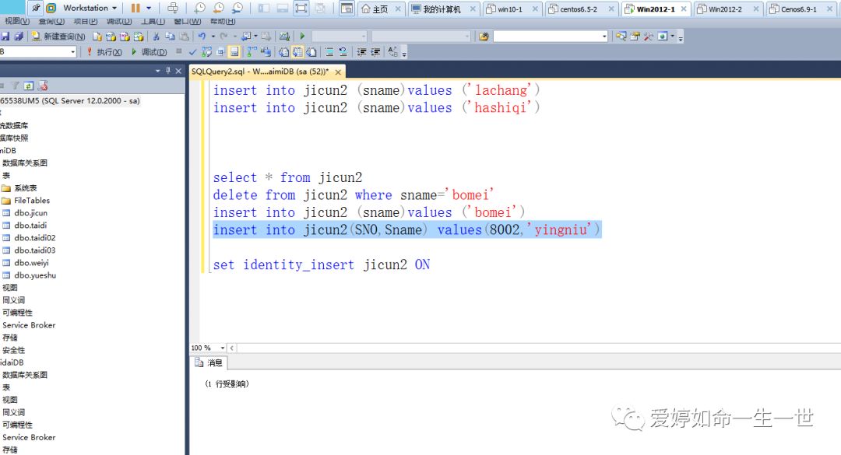The width and height of the screenshot is (841, 455).
Task: Select the dbo.taidi table node
Action: click(30, 225)
